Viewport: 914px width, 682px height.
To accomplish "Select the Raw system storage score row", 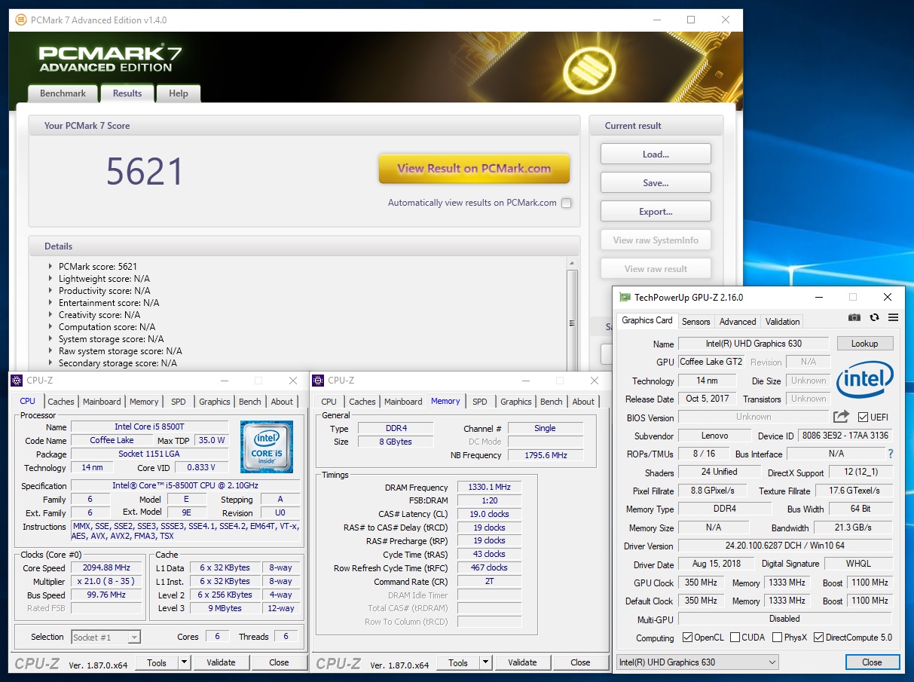I will coord(120,351).
